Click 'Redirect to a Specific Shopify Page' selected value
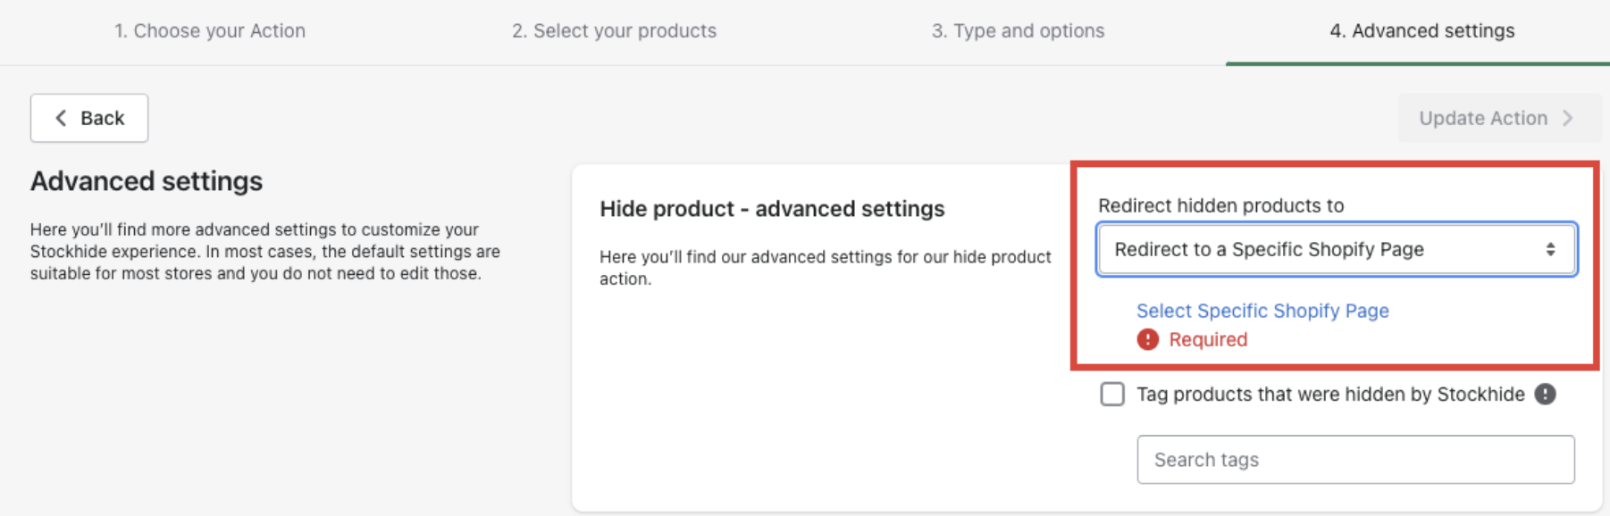The height and width of the screenshot is (516, 1610). [x=1269, y=250]
